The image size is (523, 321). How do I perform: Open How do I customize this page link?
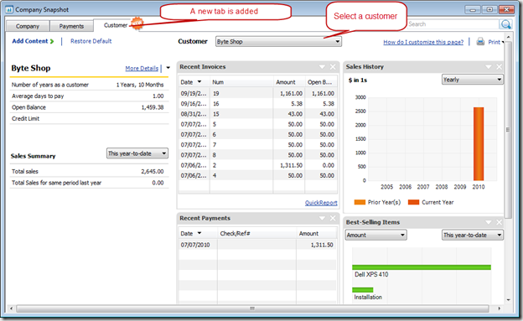[x=423, y=42]
